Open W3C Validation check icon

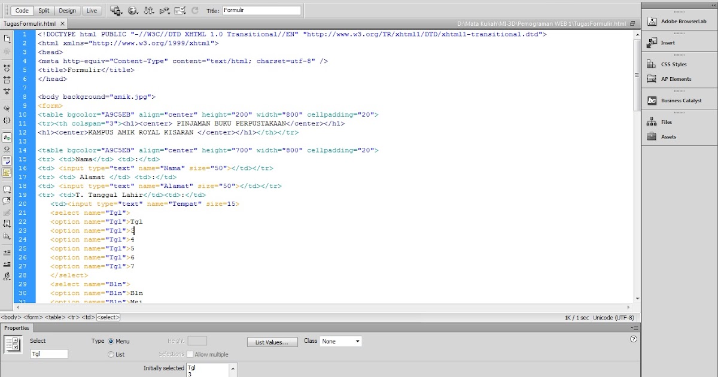click(165, 11)
